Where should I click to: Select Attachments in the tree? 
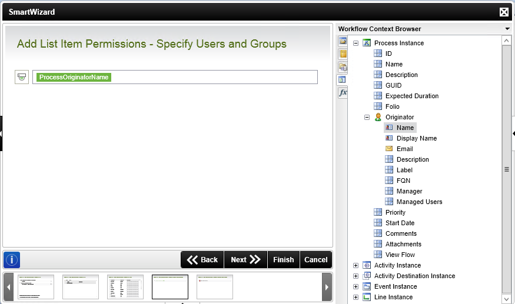pyautogui.click(x=403, y=244)
